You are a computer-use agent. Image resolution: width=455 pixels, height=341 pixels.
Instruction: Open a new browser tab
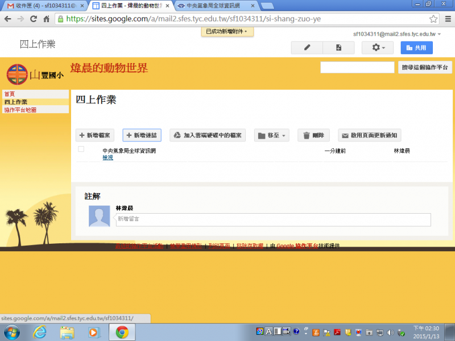point(267,6)
